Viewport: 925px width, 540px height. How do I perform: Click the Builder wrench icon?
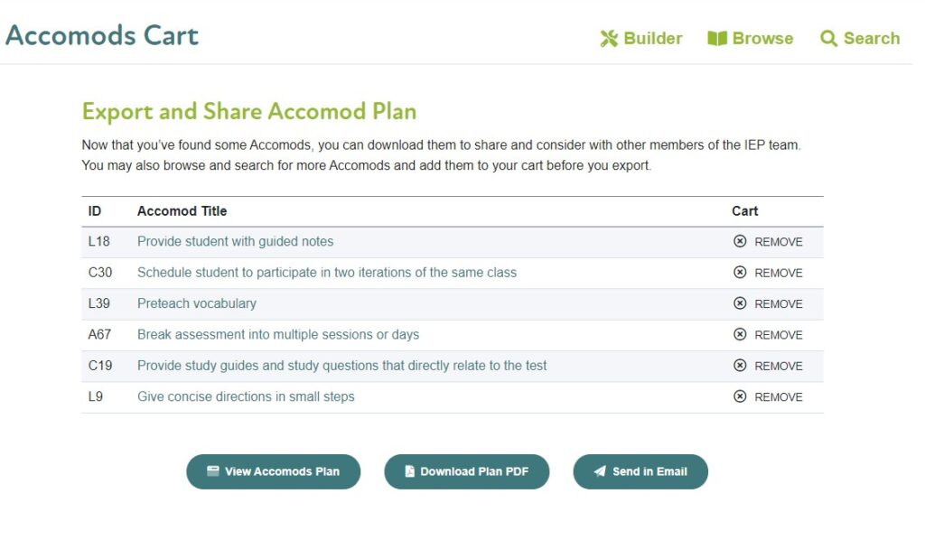point(608,38)
